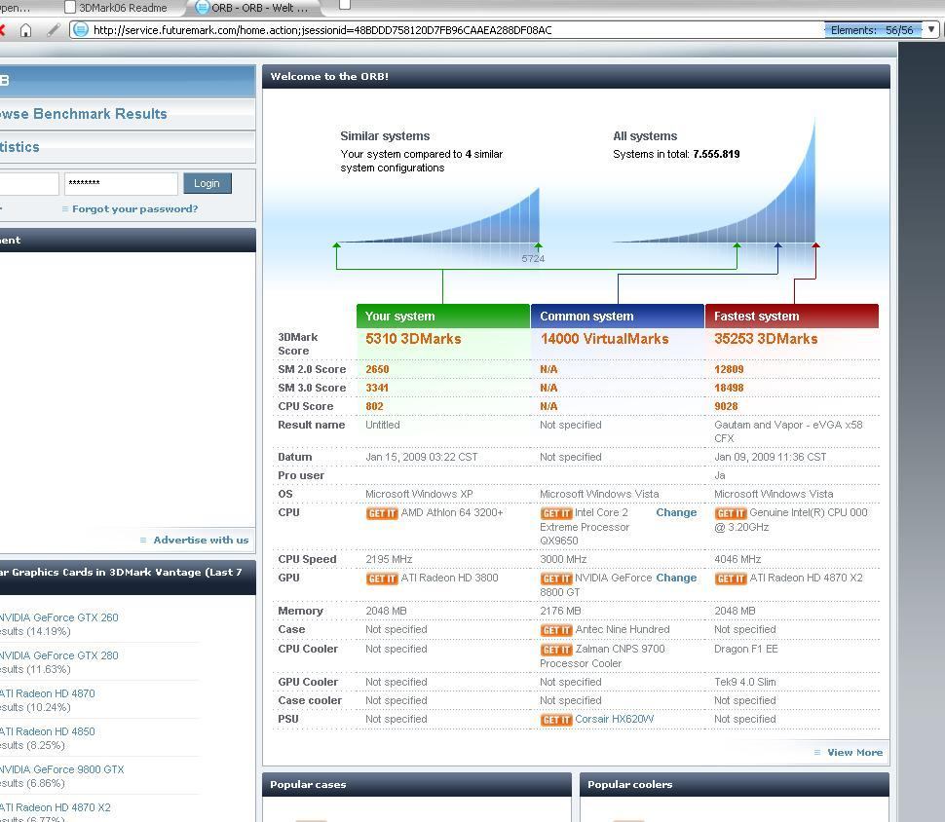Click GET IT badge for Genuine Intel(R) CPU 000
This screenshot has width=945, height=822.
click(731, 513)
